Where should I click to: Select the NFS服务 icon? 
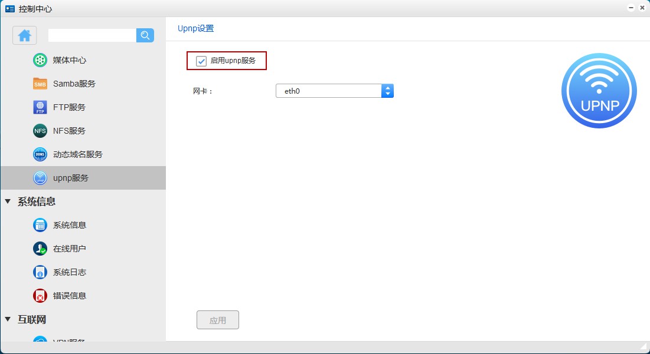coord(40,131)
